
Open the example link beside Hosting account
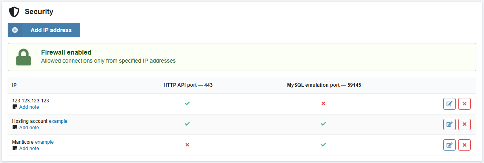click(x=58, y=121)
